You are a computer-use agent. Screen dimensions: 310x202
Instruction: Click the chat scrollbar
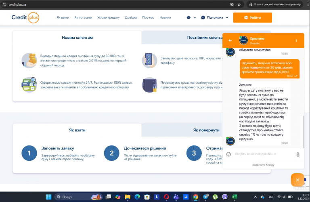coord(304,132)
